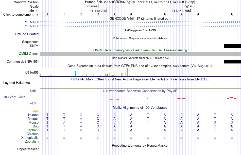The image size is (241, 155).
Task: Open the 100 Vert. Cons track label
Action: (x=14, y=97)
